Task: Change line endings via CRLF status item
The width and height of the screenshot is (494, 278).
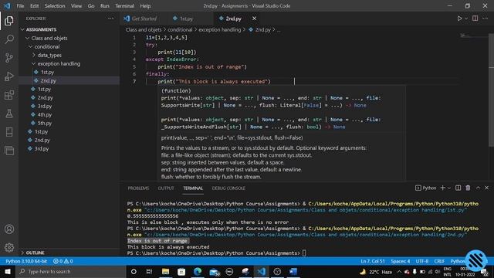Action: (439, 261)
